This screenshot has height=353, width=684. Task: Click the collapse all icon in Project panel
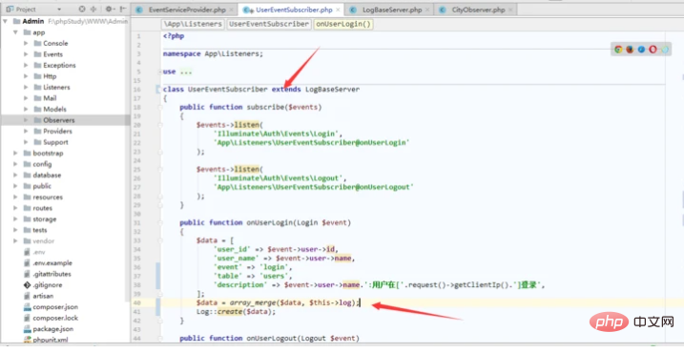point(93,9)
